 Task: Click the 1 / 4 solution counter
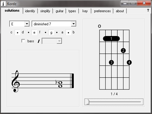tap(114, 94)
